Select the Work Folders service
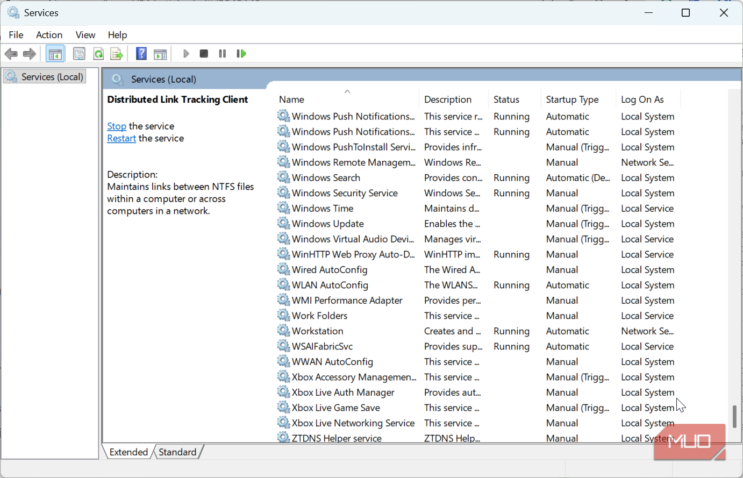This screenshot has width=743, height=478. (476, 316)
